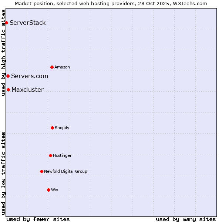This screenshot has width=222, height=222.
Task: Click the Hostinger text label
Action: [62, 155]
